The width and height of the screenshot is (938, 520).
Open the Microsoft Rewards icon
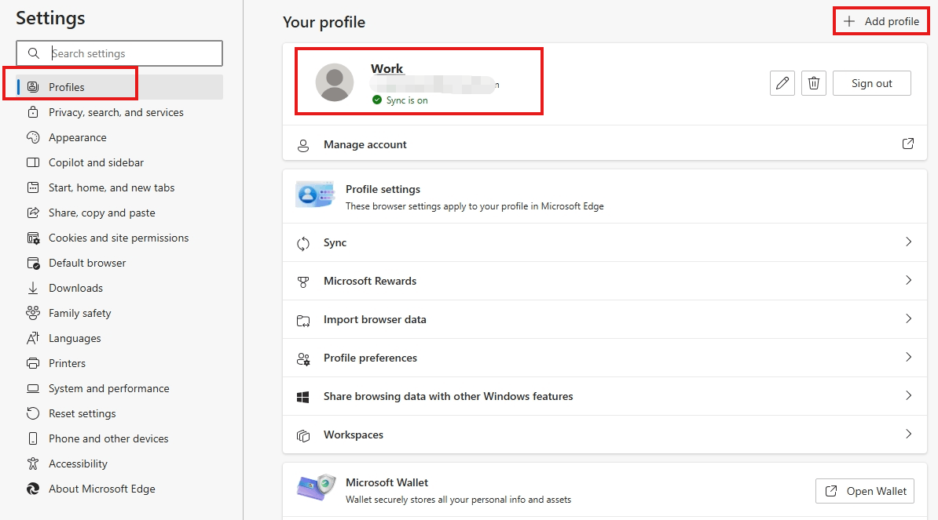303,281
